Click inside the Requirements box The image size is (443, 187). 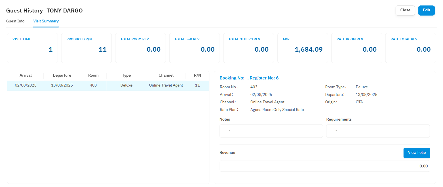378,131
